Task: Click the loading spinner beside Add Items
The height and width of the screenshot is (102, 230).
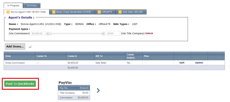Action: [30, 47]
